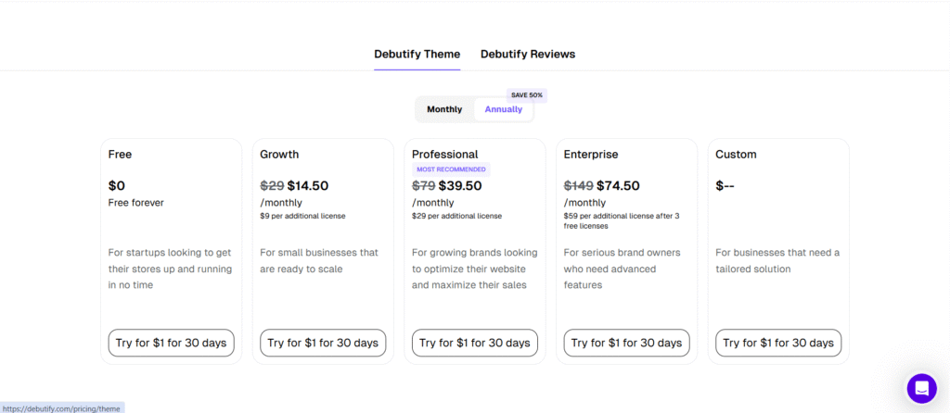
Task: Click the MOST RECOMMENDED badge
Action: point(452,169)
